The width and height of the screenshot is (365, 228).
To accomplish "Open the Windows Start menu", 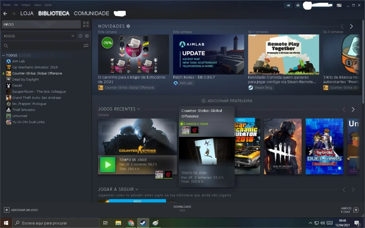I will coord(6,223).
